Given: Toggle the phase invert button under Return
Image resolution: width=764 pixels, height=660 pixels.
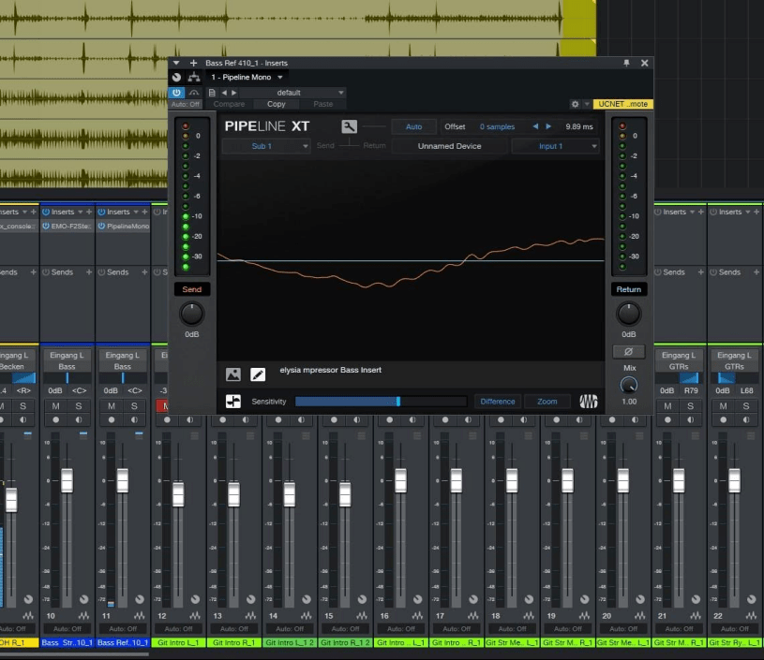Looking at the screenshot, I should point(629,351).
